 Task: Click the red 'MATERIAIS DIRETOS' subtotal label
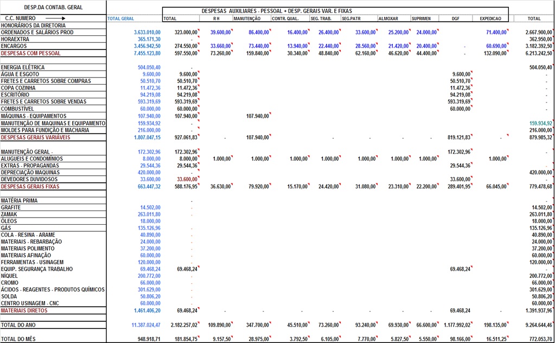24,311
